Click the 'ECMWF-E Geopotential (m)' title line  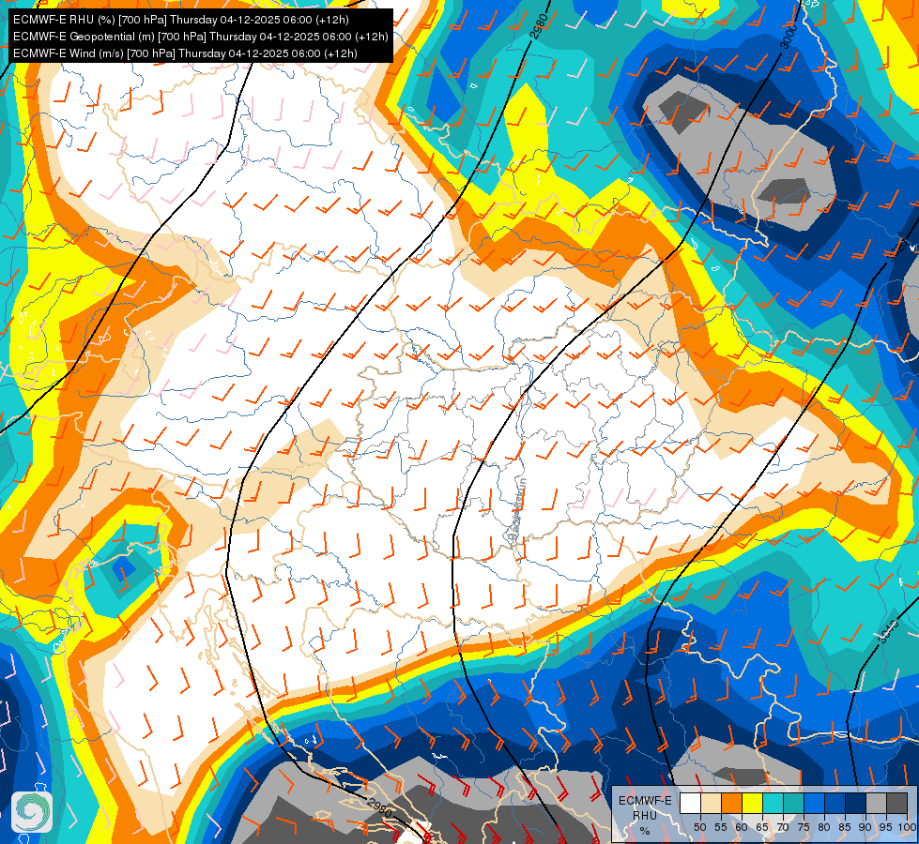click(x=201, y=37)
